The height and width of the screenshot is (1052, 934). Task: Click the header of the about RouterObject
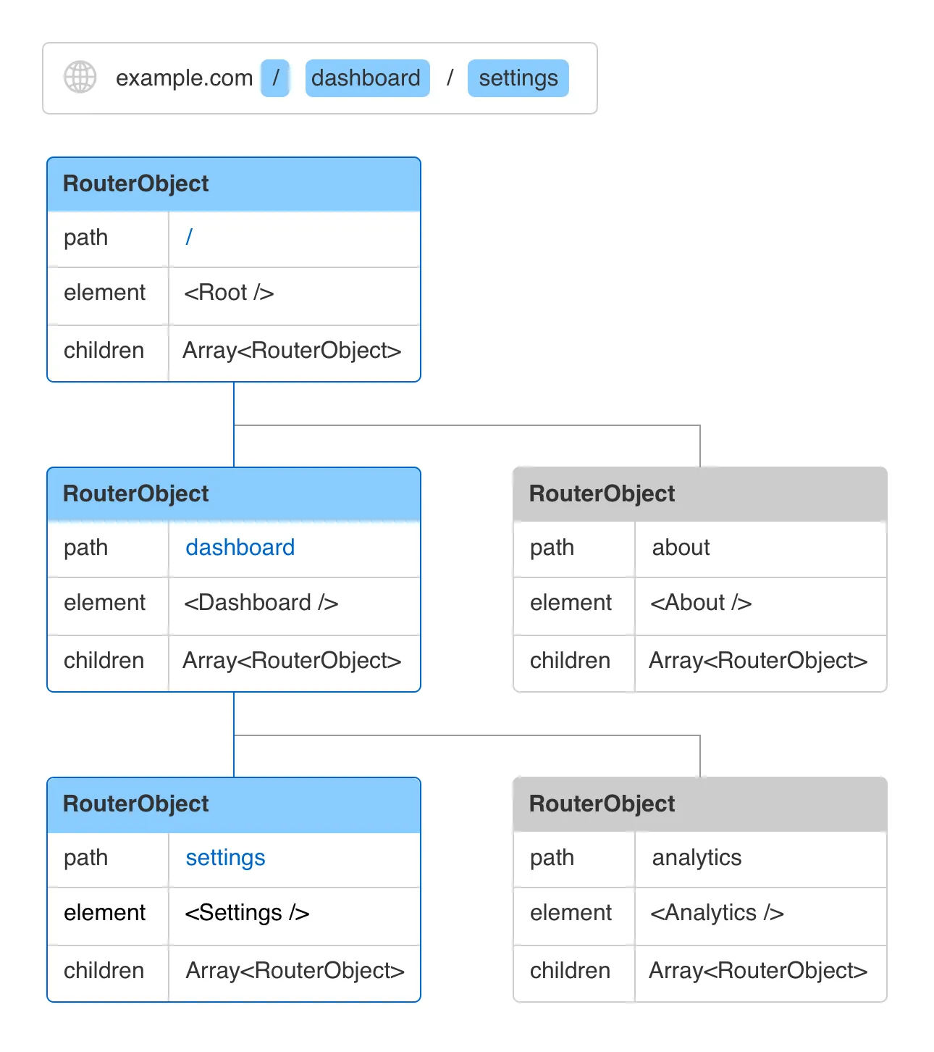[699, 494]
